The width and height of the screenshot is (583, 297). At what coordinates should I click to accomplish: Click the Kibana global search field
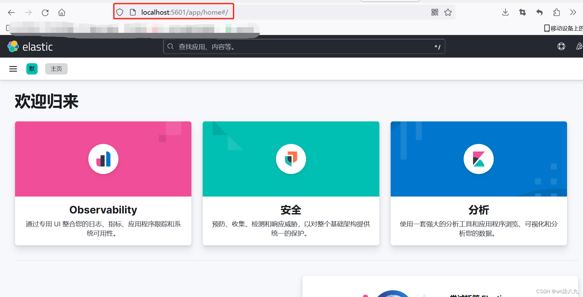tap(304, 46)
